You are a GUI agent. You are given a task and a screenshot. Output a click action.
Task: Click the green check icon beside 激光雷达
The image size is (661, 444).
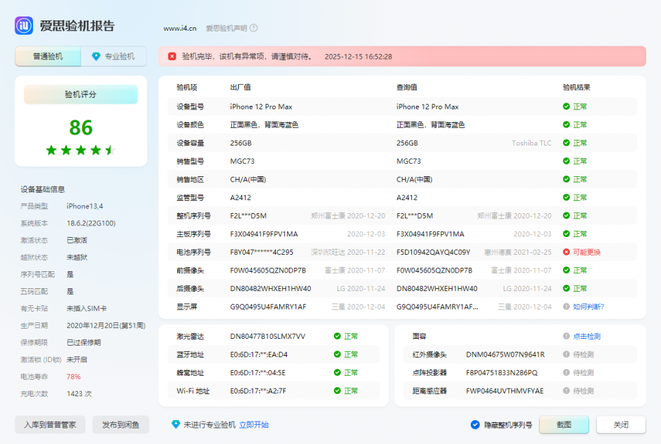click(x=337, y=336)
